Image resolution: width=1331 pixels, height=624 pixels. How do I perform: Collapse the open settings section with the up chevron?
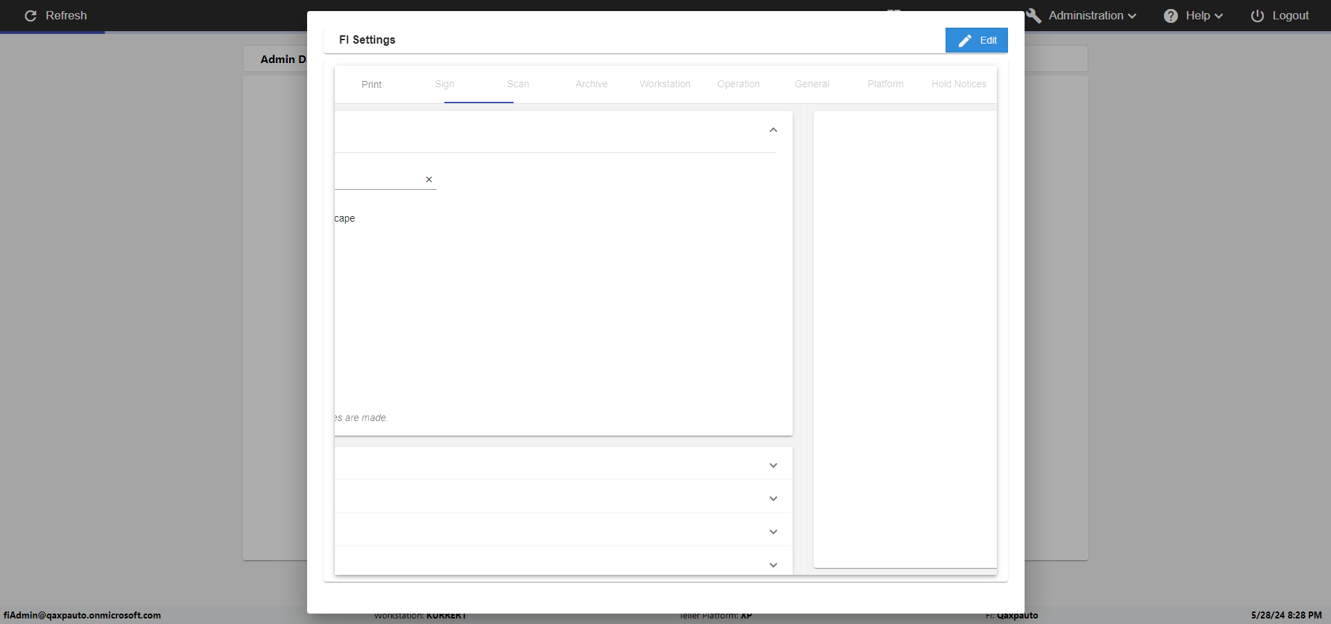pos(774,130)
